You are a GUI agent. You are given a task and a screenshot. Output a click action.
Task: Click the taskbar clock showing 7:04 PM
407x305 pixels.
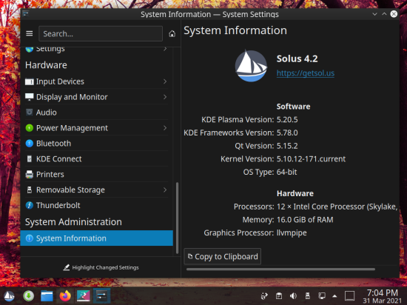[382, 296]
